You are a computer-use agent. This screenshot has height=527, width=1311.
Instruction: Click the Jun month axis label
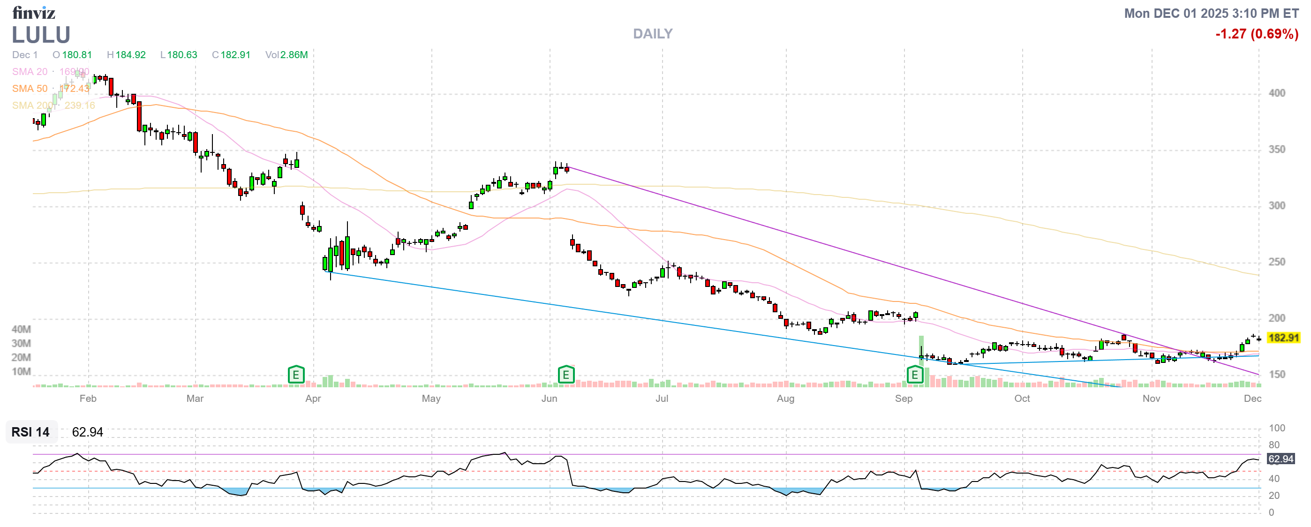[549, 399]
